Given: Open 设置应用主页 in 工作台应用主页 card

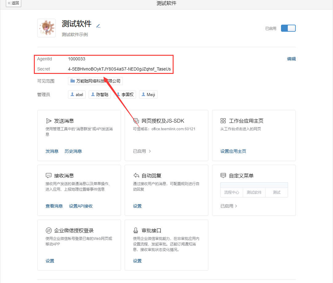Looking at the screenshot, I should 233,151.
